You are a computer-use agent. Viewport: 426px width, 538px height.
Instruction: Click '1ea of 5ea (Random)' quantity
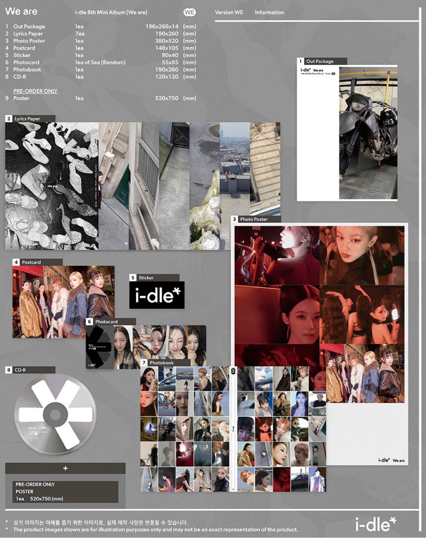coord(100,62)
